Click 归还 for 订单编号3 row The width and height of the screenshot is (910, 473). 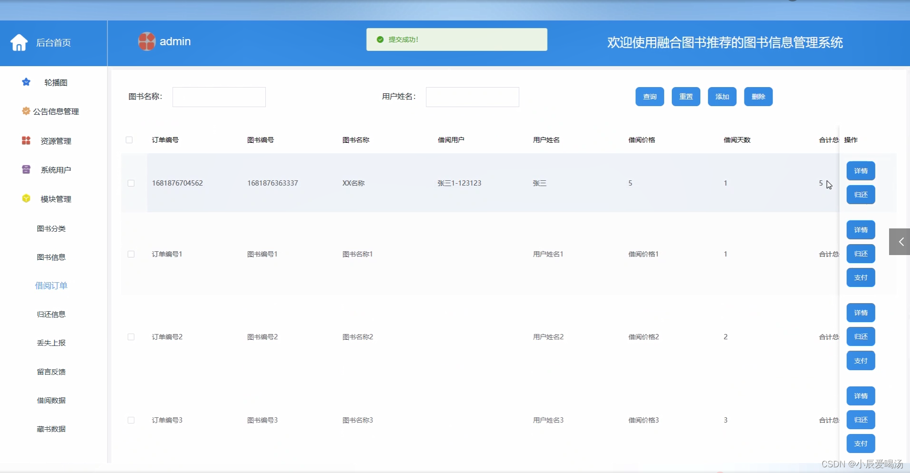coord(861,420)
